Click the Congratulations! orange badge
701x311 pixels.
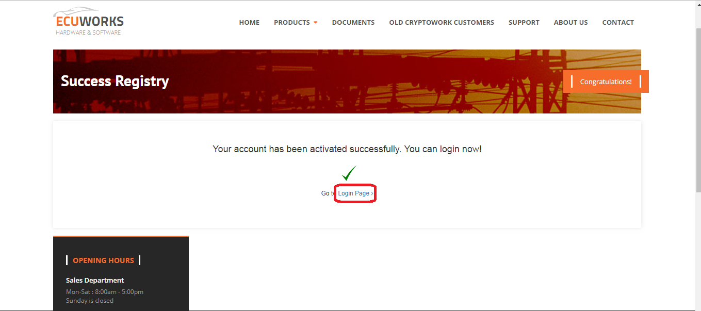[606, 81]
